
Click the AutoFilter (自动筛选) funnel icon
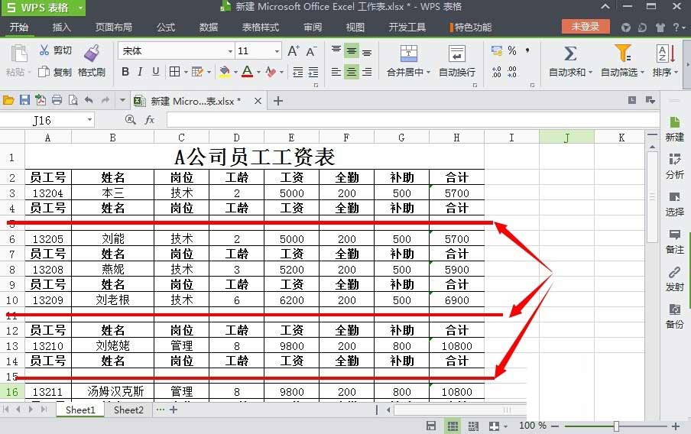tap(623, 53)
